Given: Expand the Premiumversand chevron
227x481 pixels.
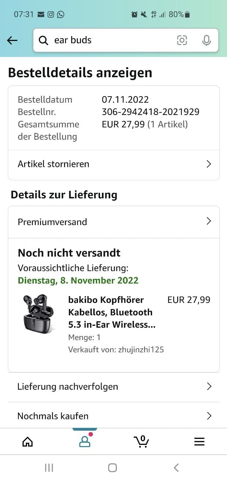Looking at the screenshot, I should point(209,221).
